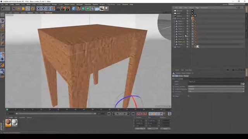This screenshot has width=248, height=139.
Task: Click Go to Start playback button
Action: pyautogui.click(x=109, y=114)
